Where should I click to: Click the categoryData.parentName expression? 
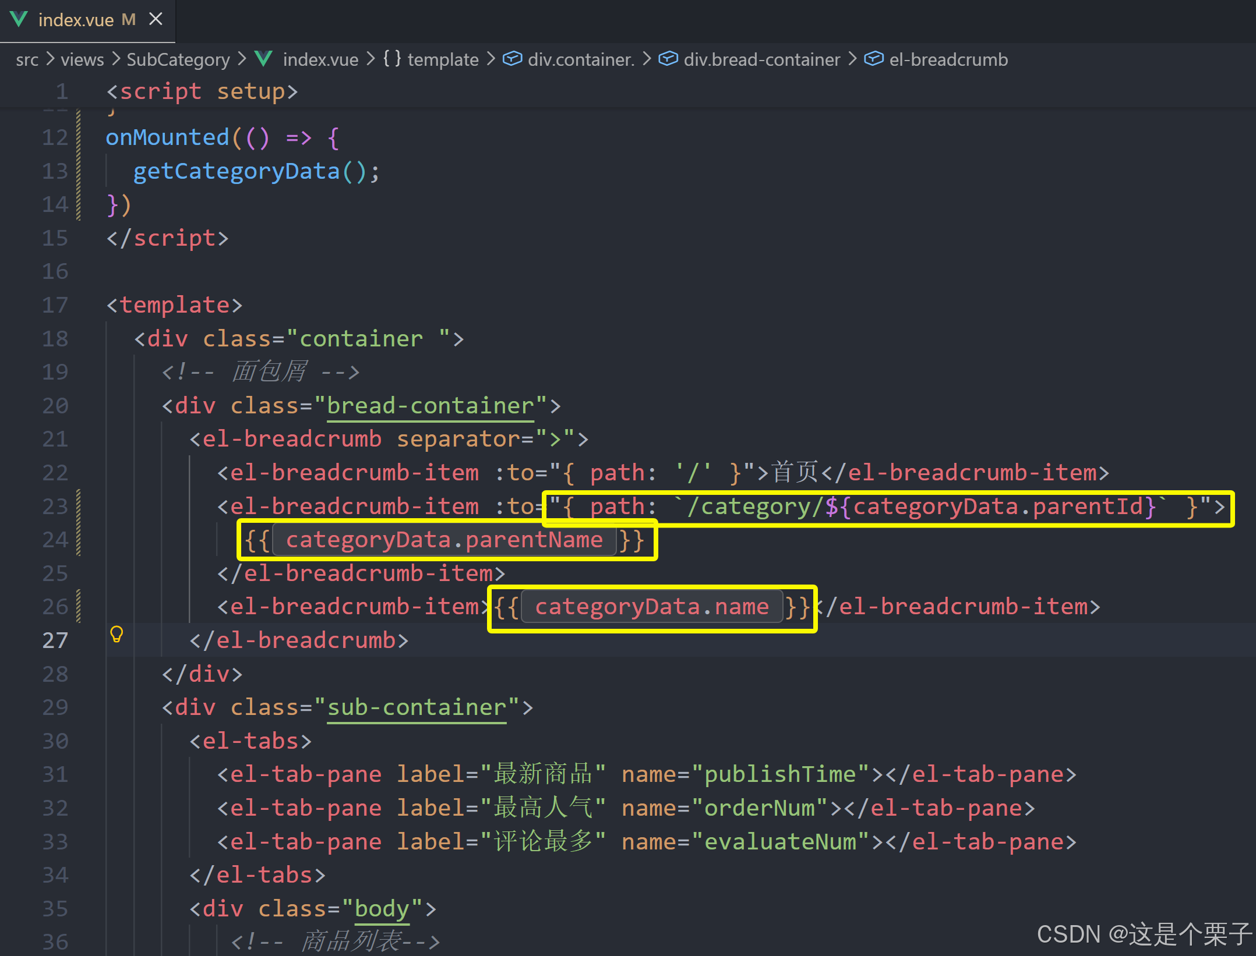[x=444, y=540]
